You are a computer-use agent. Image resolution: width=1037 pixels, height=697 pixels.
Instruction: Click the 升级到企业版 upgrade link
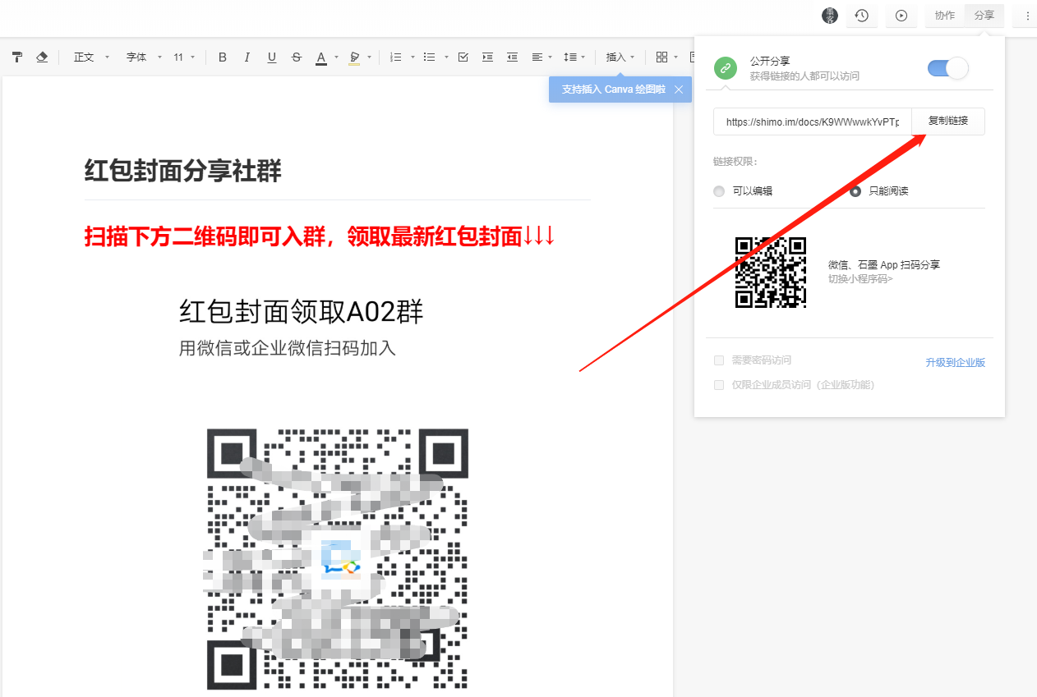point(955,362)
